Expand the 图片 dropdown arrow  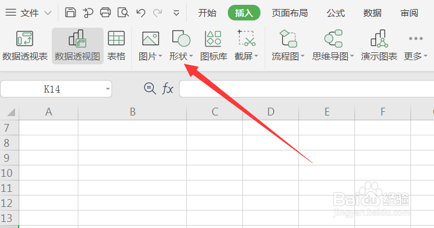[x=160, y=56]
